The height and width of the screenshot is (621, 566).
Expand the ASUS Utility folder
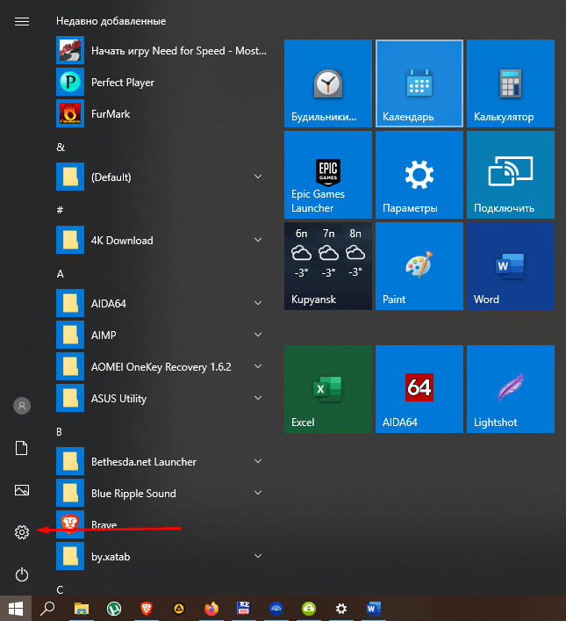tap(162, 398)
